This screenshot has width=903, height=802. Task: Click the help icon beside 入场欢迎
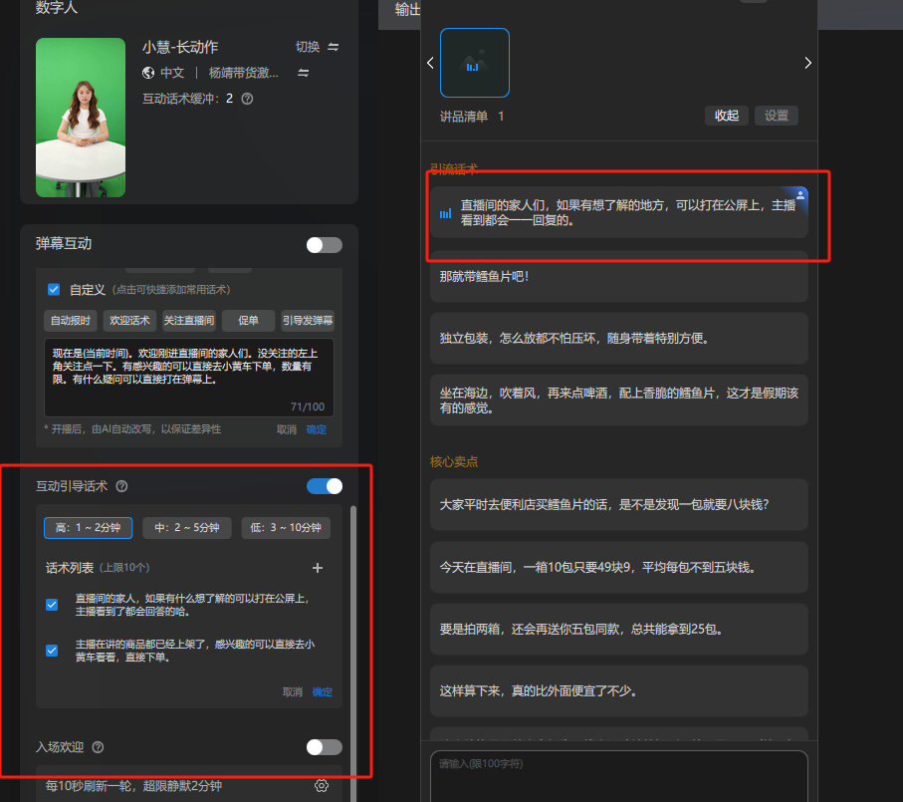pos(98,747)
